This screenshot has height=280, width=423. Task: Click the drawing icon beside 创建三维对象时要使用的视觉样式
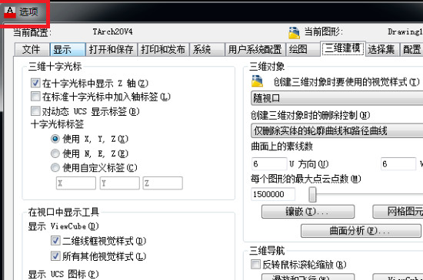click(257, 81)
